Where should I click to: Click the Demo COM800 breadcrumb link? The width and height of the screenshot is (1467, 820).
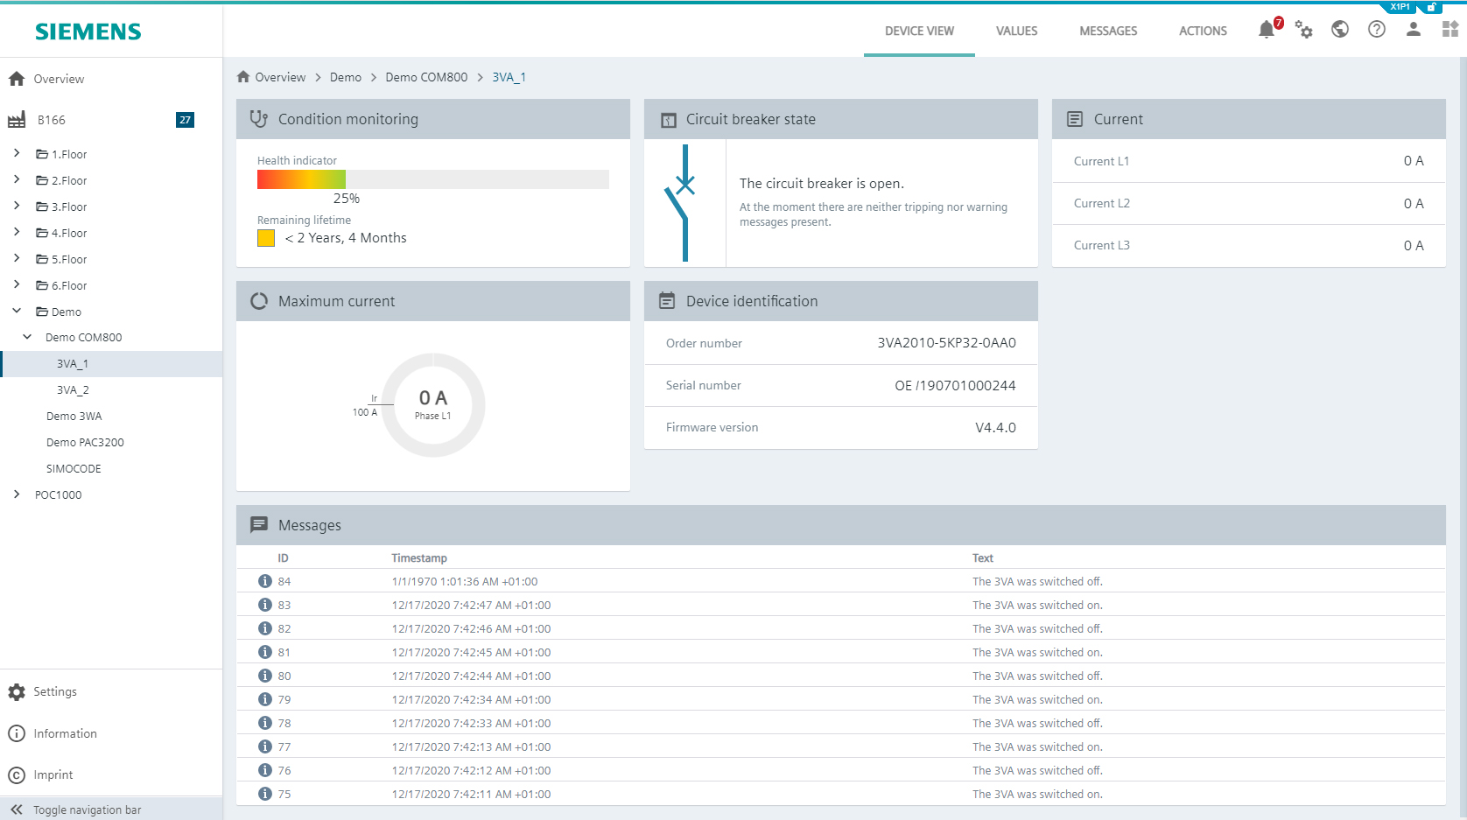tap(426, 77)
